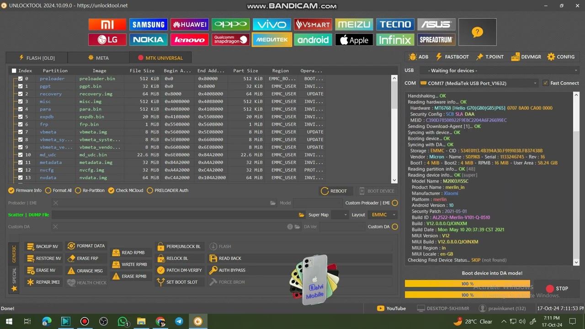Select the LG brand logo
Image resolution: width=585 pixels, height=329 pixels.
point(107,40)
